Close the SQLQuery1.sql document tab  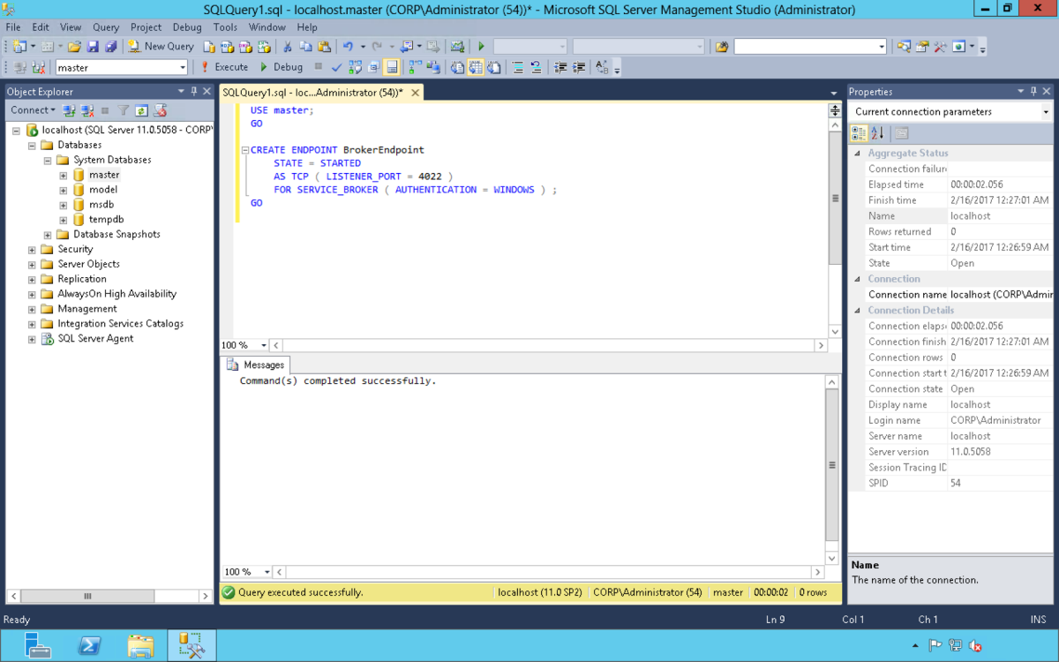pyautogui.click(x=414, y=92)
